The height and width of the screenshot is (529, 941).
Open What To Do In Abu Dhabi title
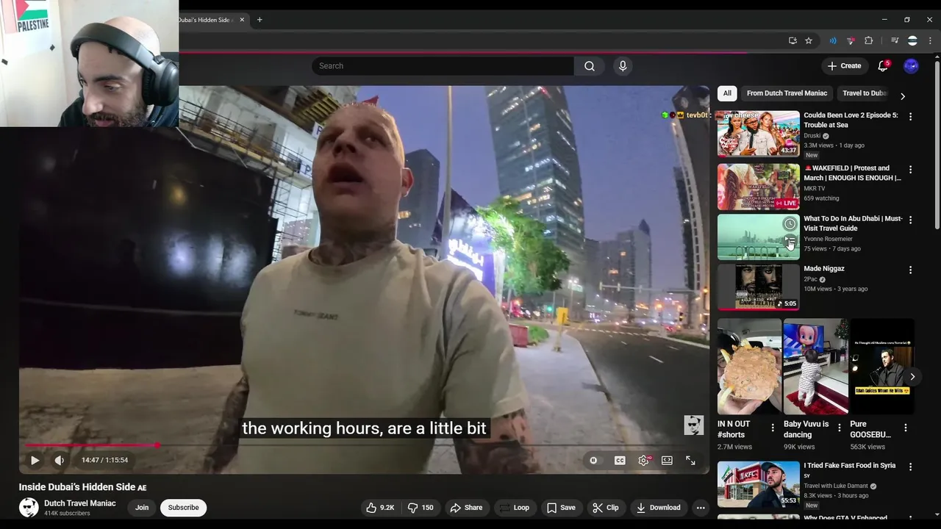[x=853, y=223]
